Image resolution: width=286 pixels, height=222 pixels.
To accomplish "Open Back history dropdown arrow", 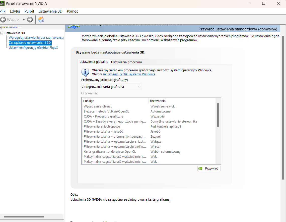I will click(24, 20).
